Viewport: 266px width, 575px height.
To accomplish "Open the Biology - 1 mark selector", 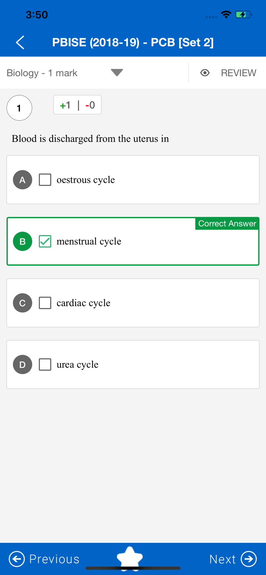I will [42, 73].
